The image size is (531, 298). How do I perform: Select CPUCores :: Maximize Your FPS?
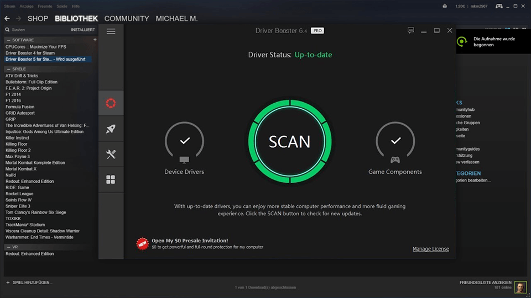click(35, 47)
